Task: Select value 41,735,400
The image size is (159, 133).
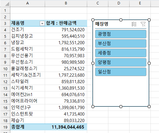Action: pos(66,114)
